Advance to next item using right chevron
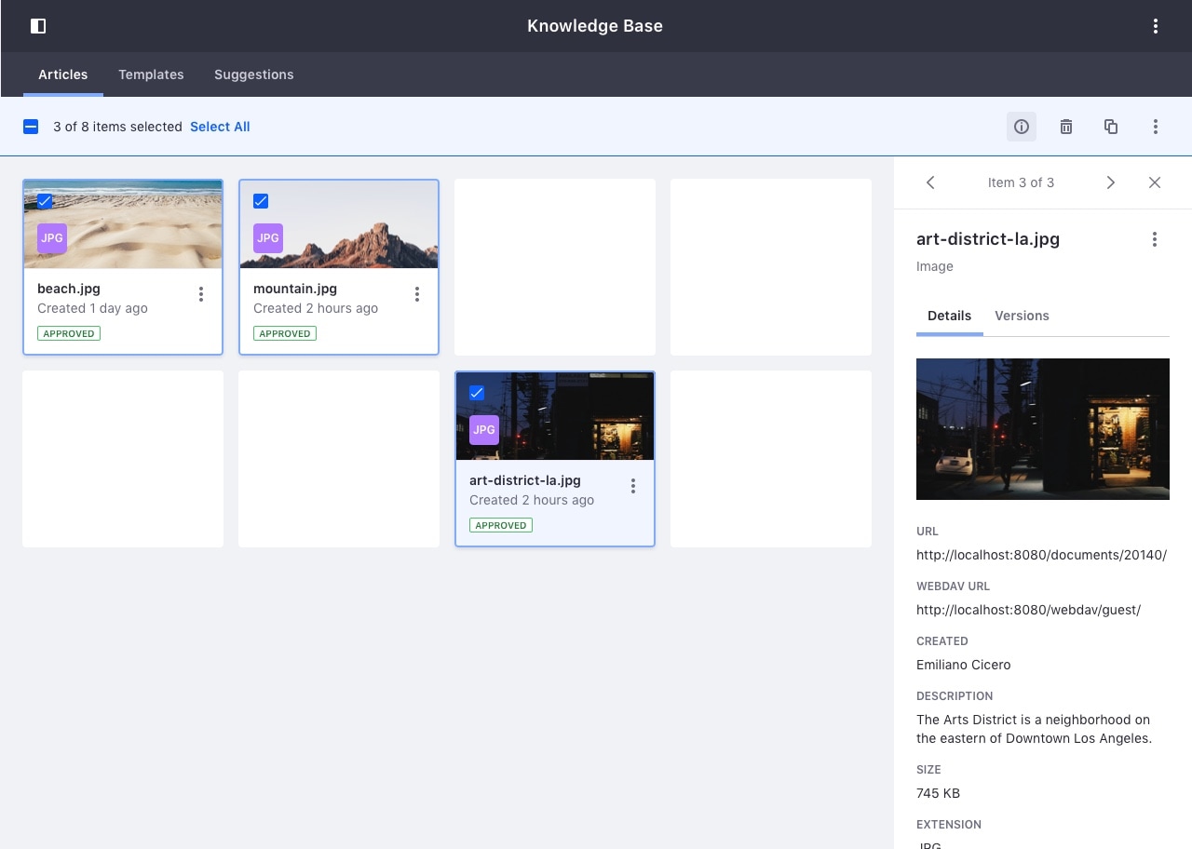The height and width of the screenshot is (849, 1192). coord(1110,182)
